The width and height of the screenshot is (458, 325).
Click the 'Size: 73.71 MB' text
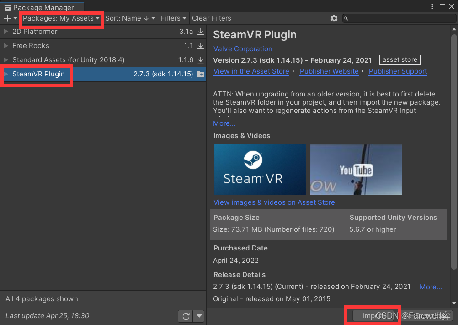274,229
